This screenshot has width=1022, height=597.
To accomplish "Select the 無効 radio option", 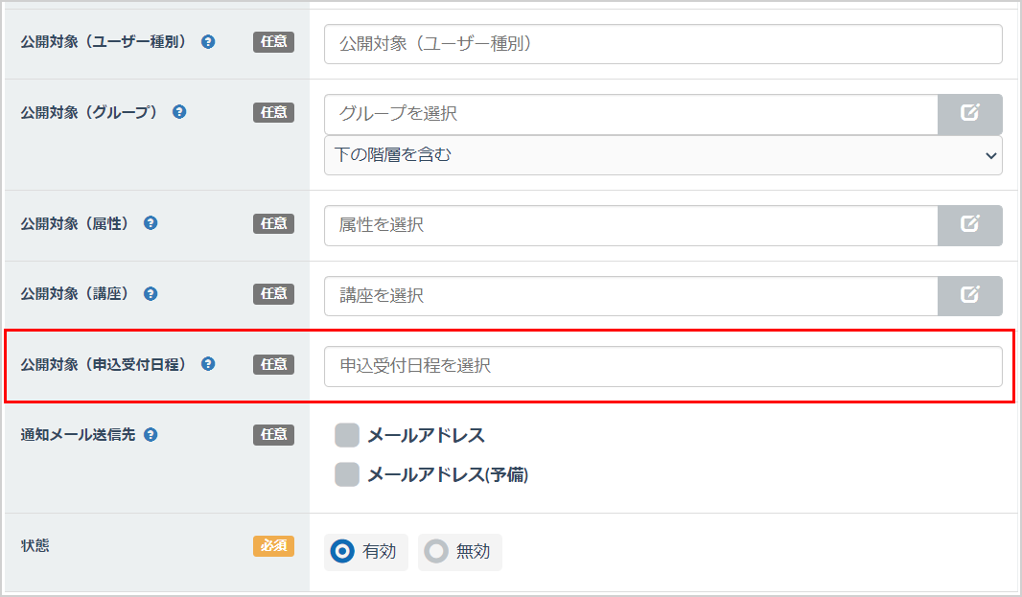I will 436,552.
